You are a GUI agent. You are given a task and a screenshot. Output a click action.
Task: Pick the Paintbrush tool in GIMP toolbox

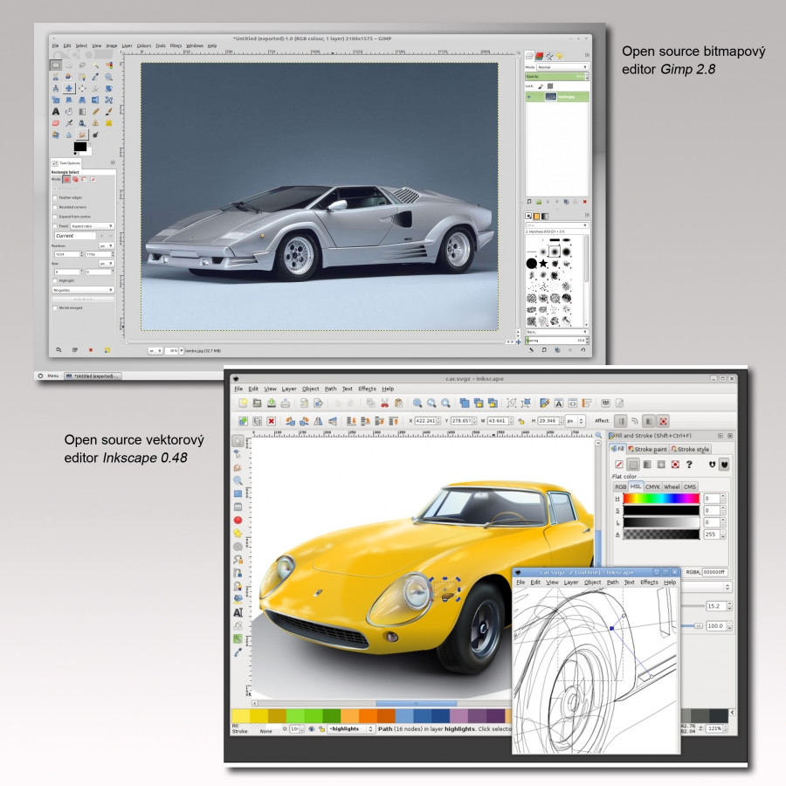(108, 111)
